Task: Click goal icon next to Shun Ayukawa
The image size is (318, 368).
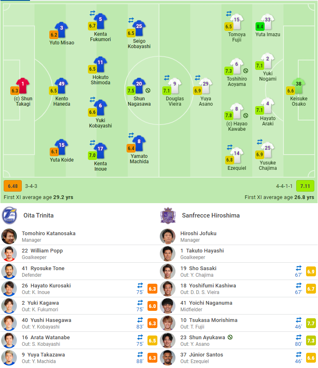Action: 230,338
